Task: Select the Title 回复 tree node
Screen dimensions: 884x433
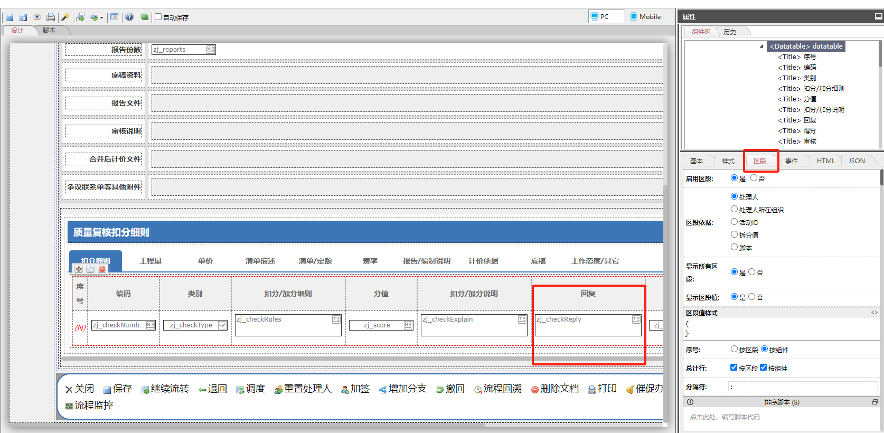Action: [x=797, y=120]
